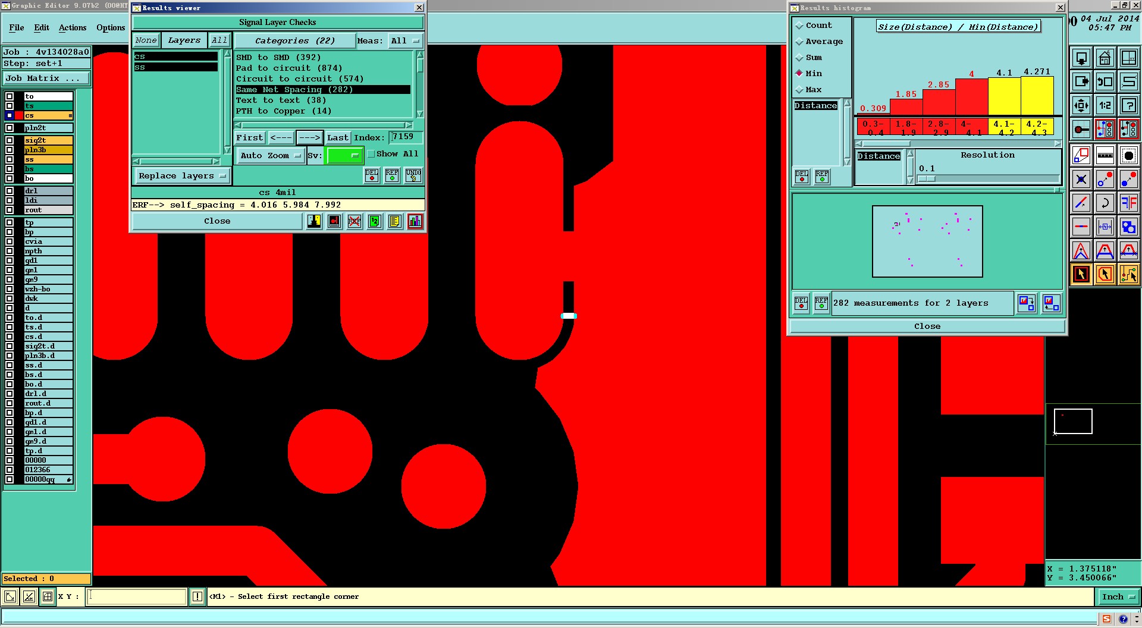The image size is (1142, 628).
Task: Click the 4.1-4.2 yellow histogram bin
Action: [x=1005, y=127]
